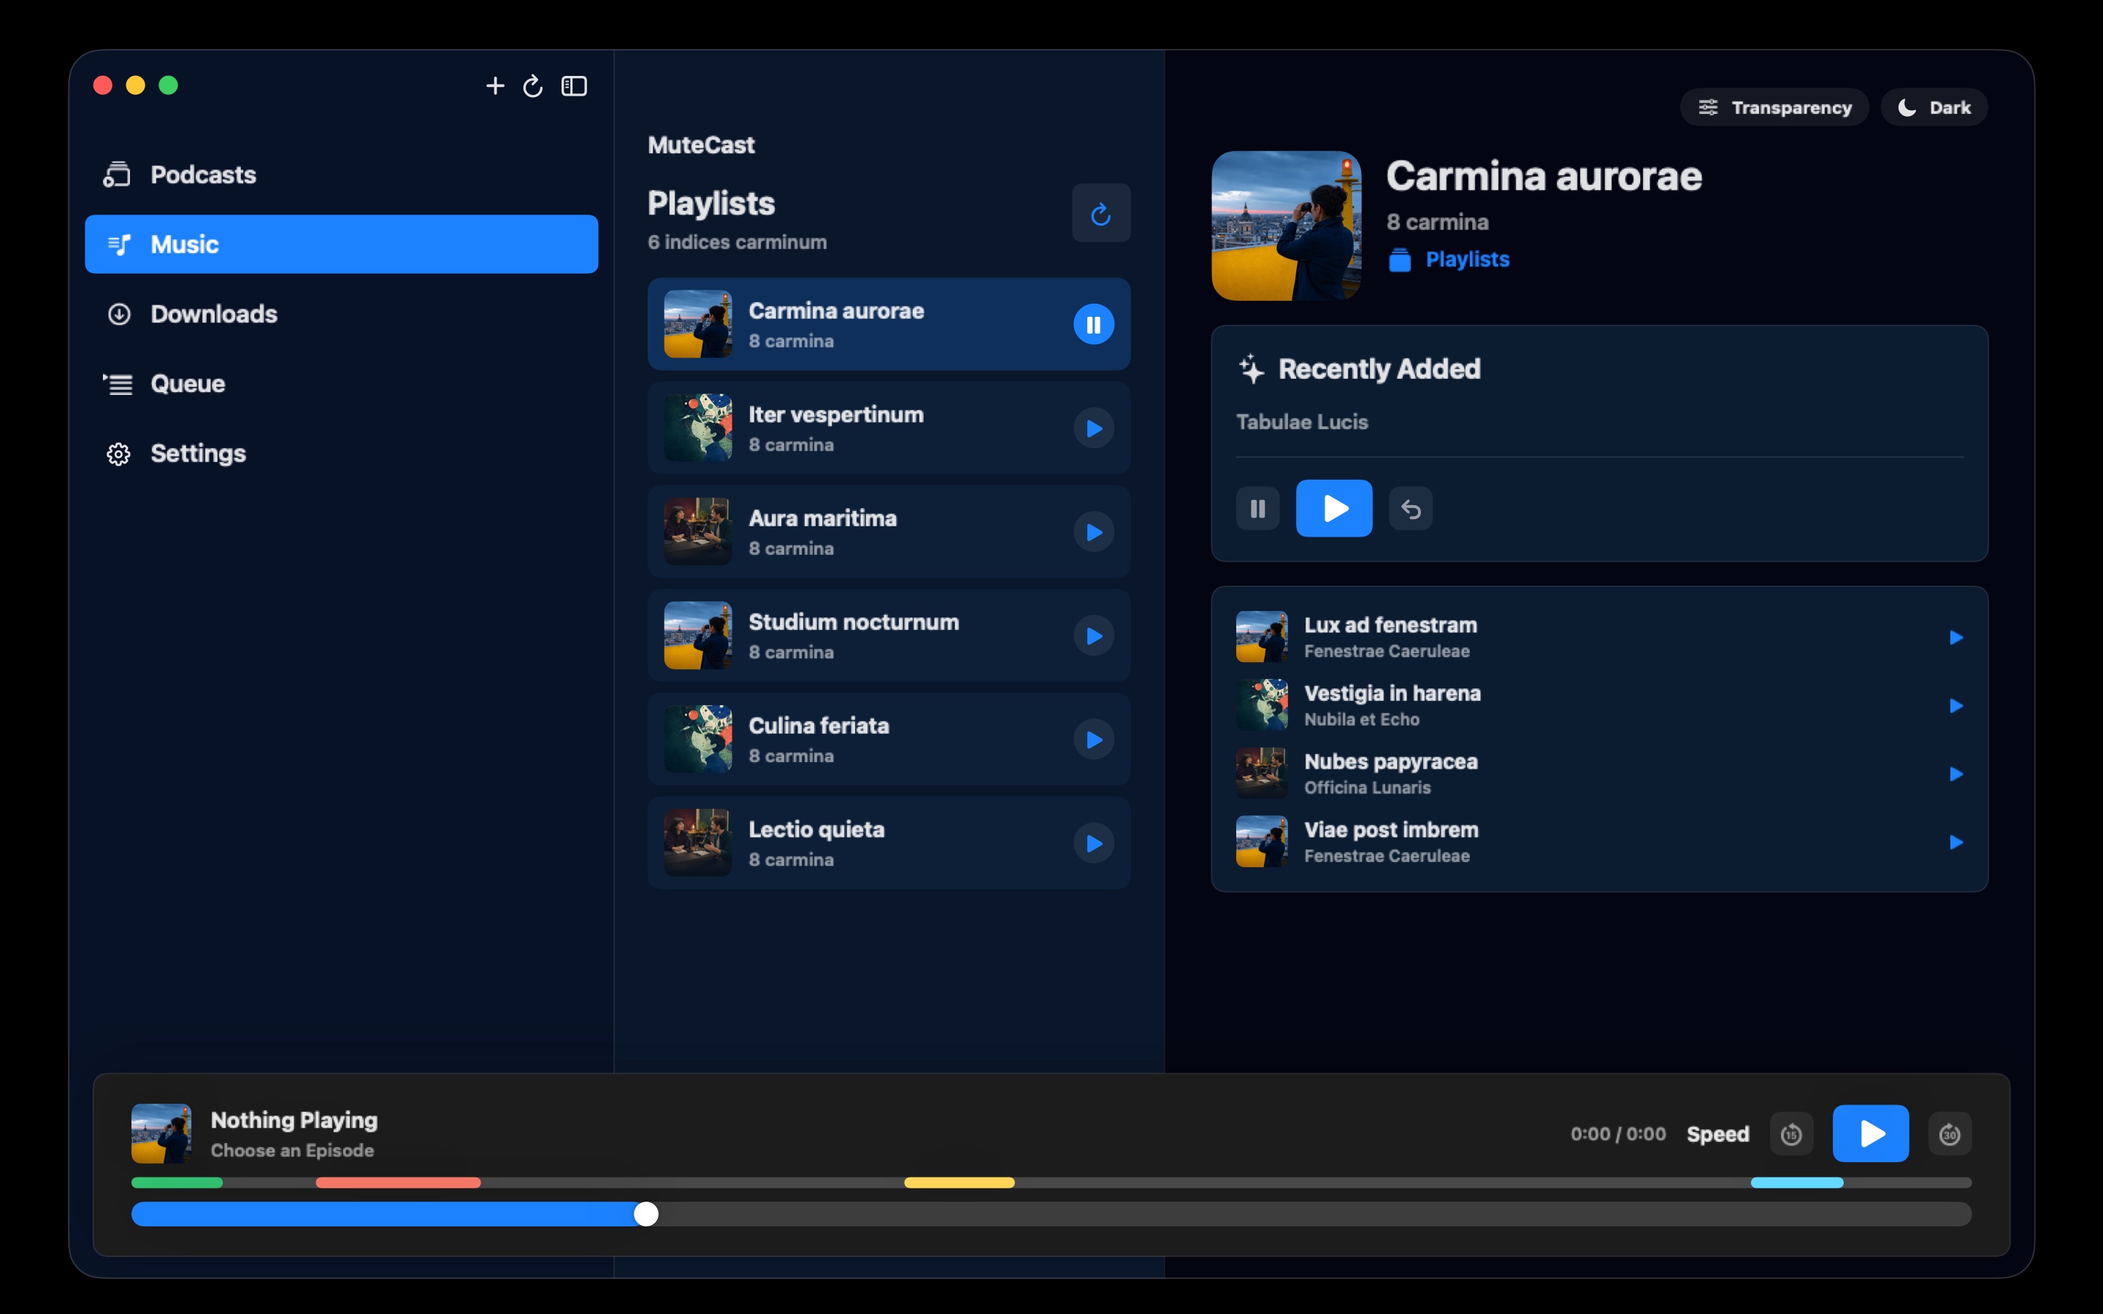Play the Culina feriata playlist

[x=1093, y=739]
